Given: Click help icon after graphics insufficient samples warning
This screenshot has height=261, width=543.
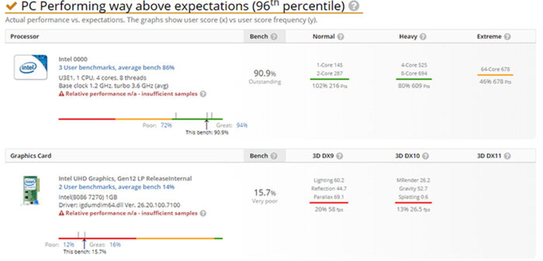Looking at the screenshot, I should click(x=203, y=213).
